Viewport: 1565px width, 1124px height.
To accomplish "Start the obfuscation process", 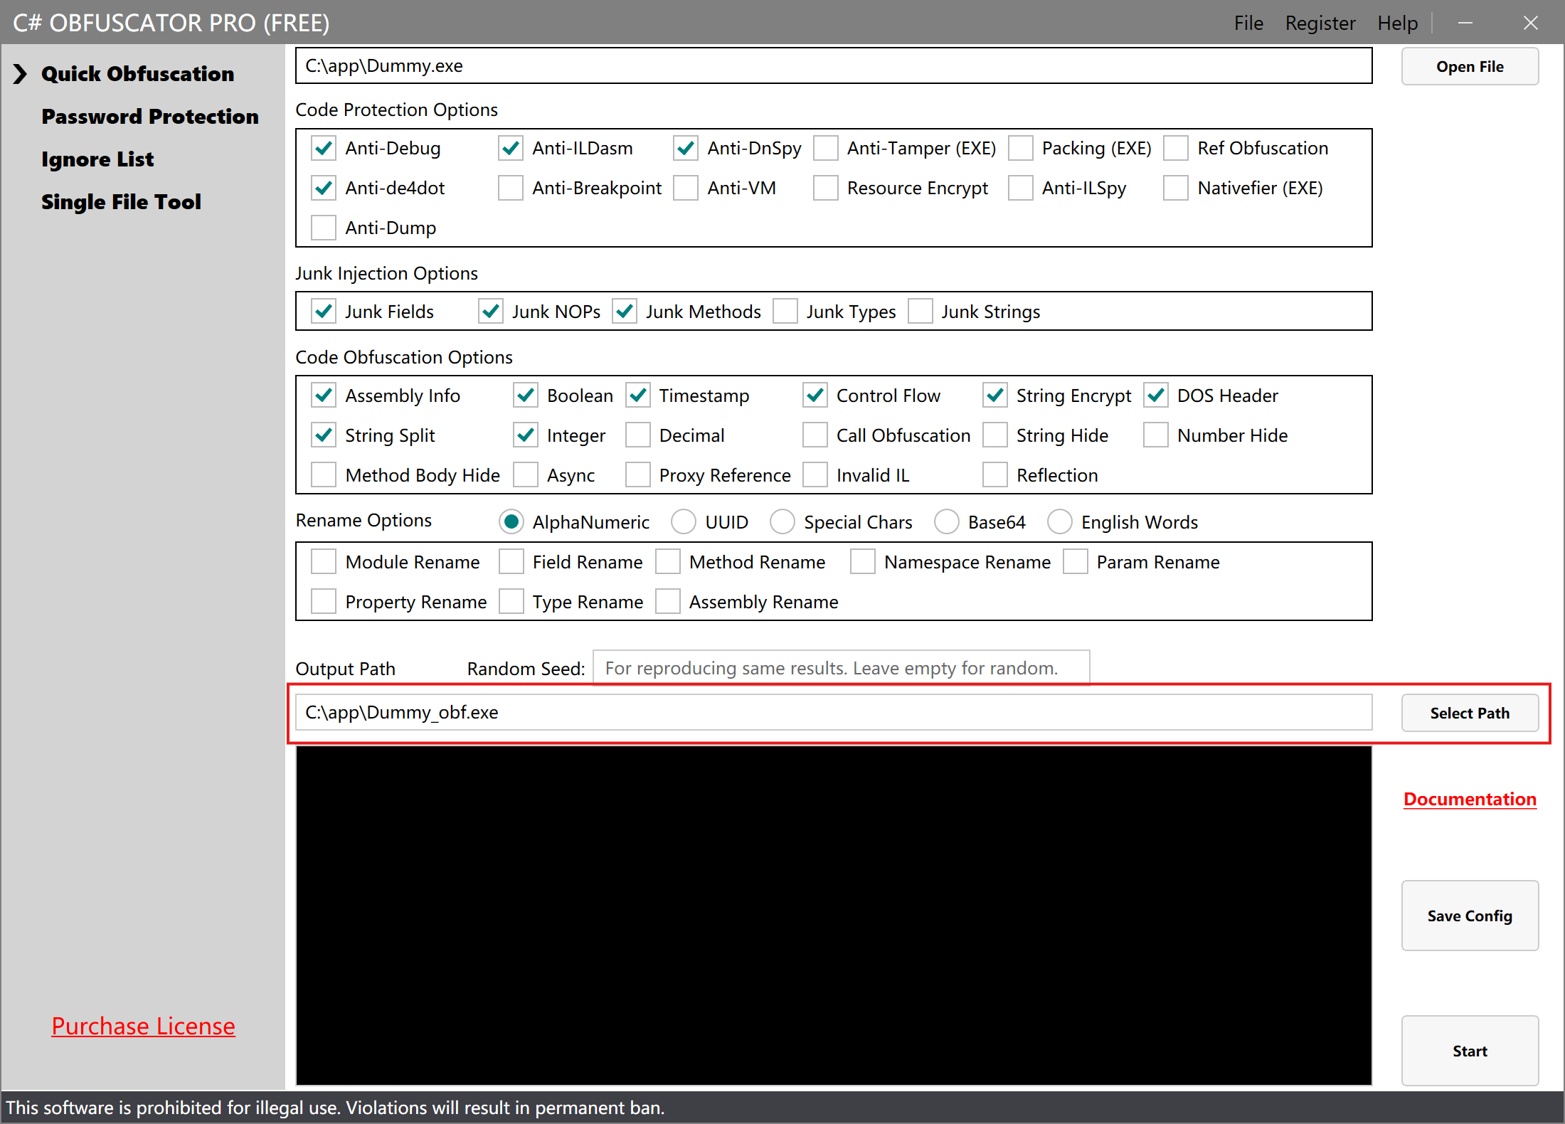I will pyautogui.click(x=1470, y=1051).
